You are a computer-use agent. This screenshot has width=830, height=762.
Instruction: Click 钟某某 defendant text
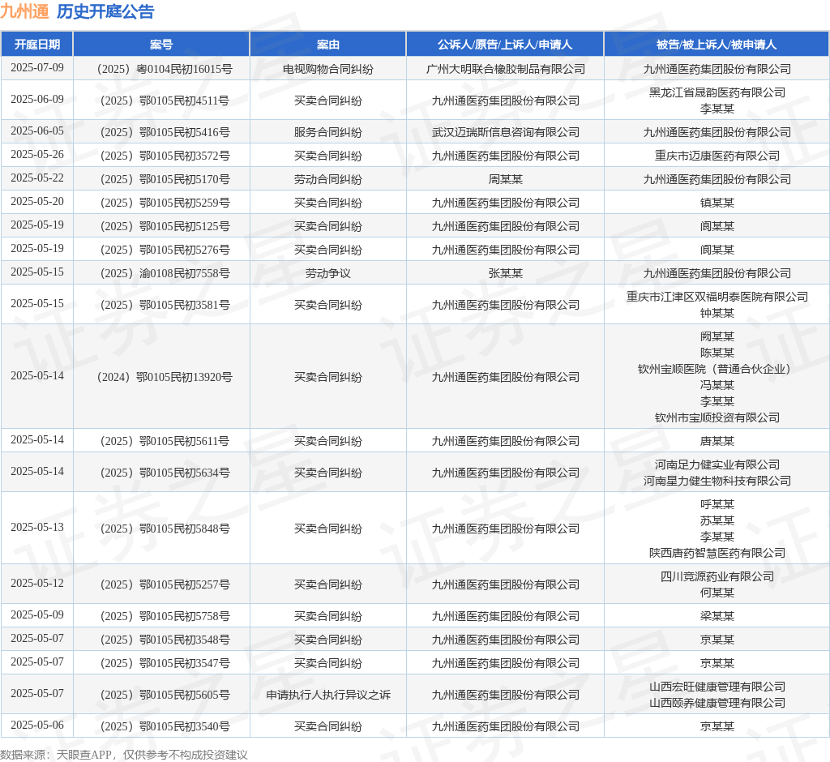tap(717, 314)
